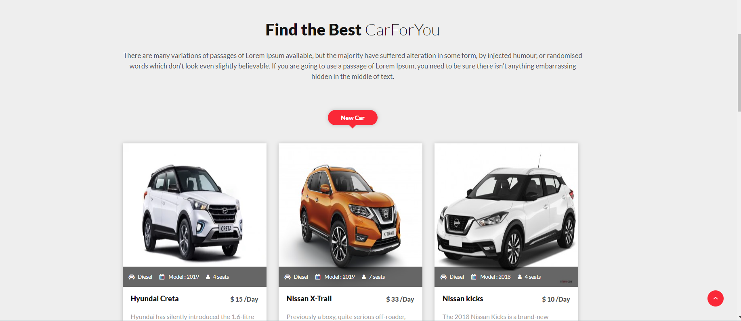Open the Nissan kicks title link
The width and height of the screenshot is (741, 321).
pos(463,299)
